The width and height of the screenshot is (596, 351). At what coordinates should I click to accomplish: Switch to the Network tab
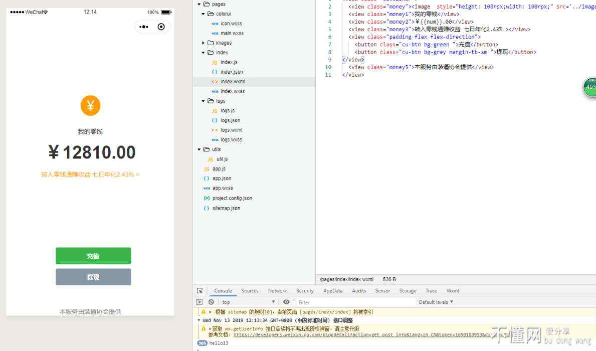tap(277, 291)
